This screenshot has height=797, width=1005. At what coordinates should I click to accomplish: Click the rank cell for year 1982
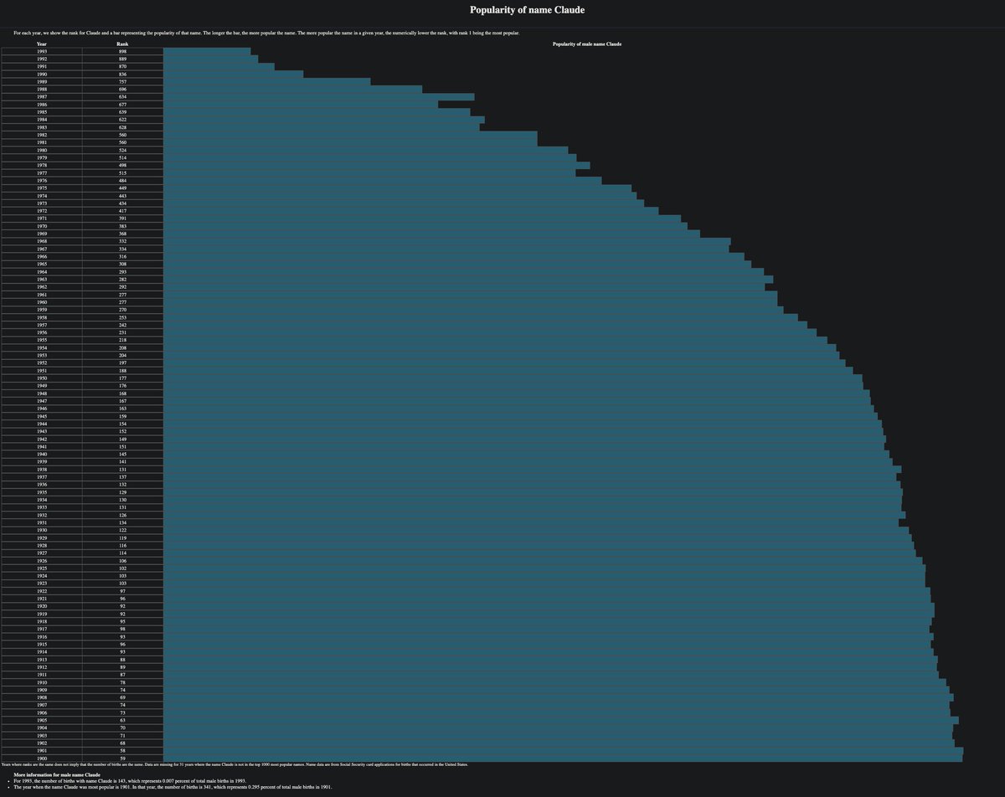pos(122,134)
